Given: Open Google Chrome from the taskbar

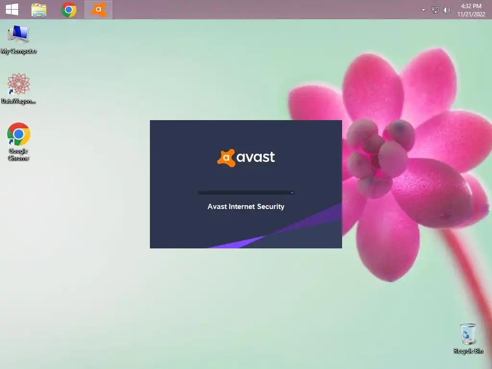Looking at the screenshot, I should (69, 10).
